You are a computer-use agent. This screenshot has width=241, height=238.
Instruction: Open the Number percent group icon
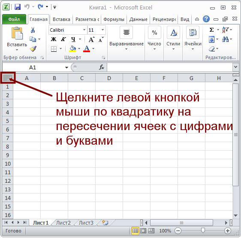coord(154,33)
